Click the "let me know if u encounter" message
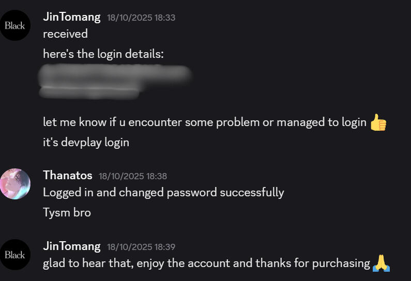This screenshot has height=281, width=411. click(204, 122)
